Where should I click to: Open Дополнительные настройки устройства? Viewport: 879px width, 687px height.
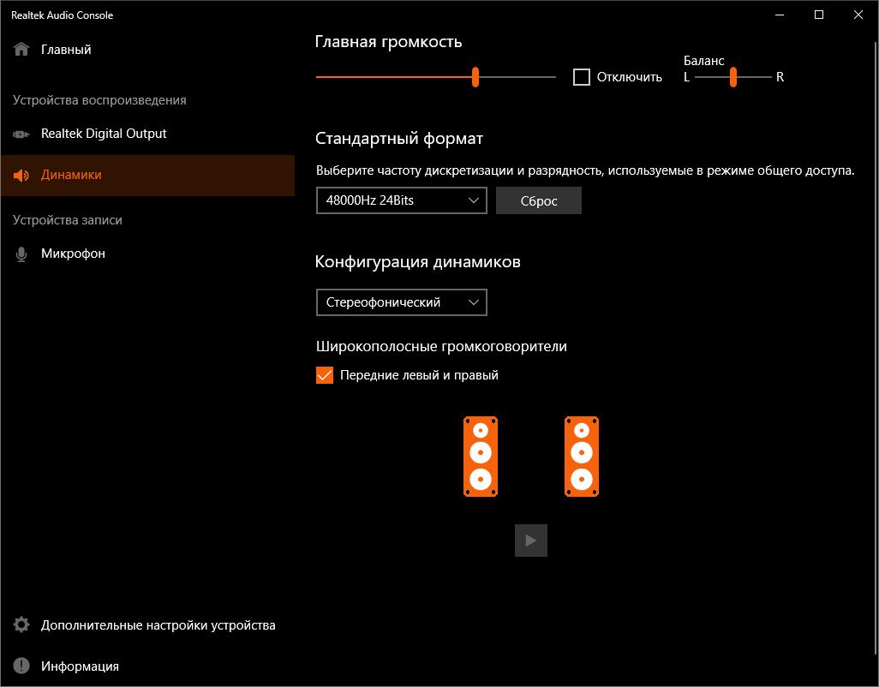point(158,625)
